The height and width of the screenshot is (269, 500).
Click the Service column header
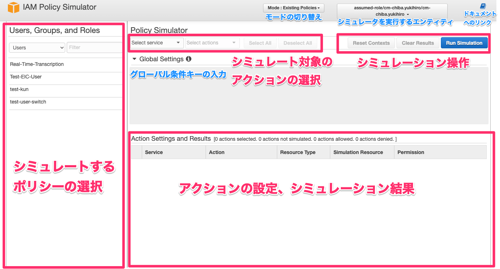pos(153,152)
